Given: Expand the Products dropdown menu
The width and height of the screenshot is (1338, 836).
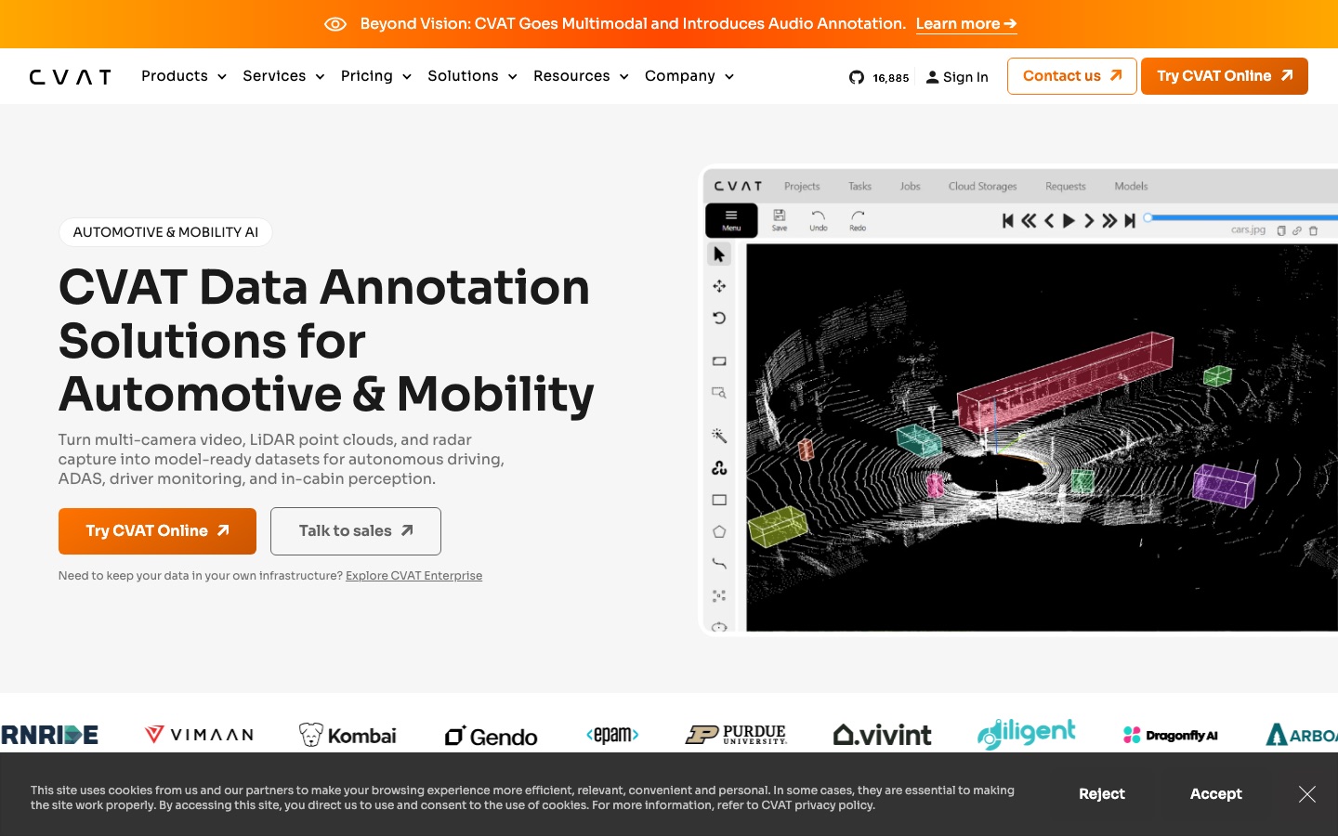Looking at the screenshot, I should pyautogui.click(x=184, y=76).
